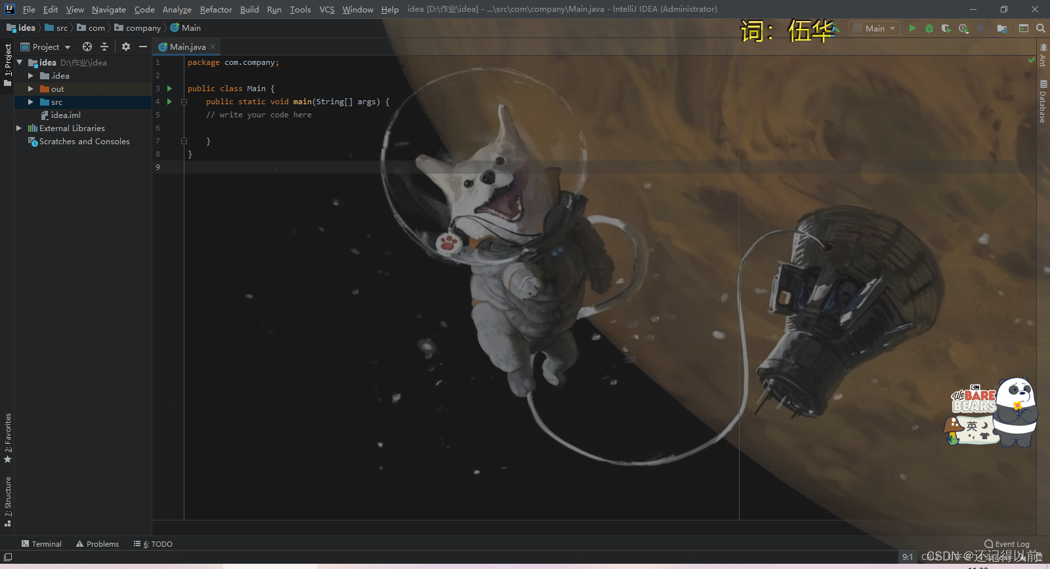This screenshot has height=569, width=1050.
Task: Click the Stop process icon
Action: (x=980, y=28)
